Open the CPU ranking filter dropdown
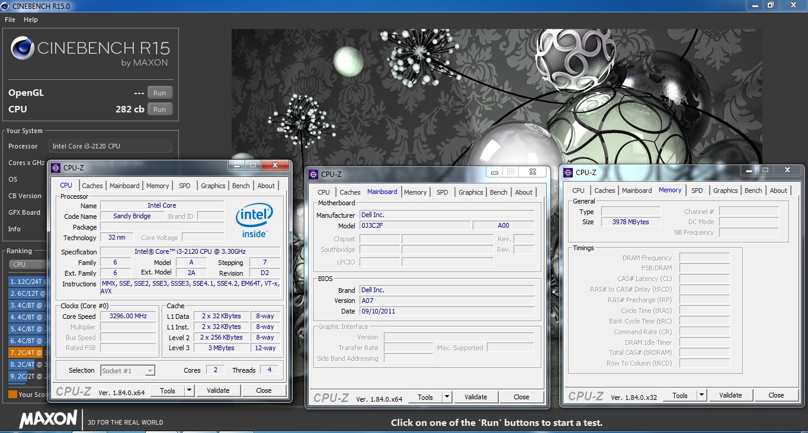808x433 pixels. [27, 264]
